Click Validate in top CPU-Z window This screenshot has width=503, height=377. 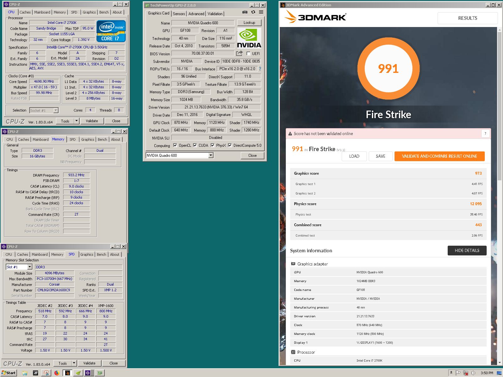[92, 121]
